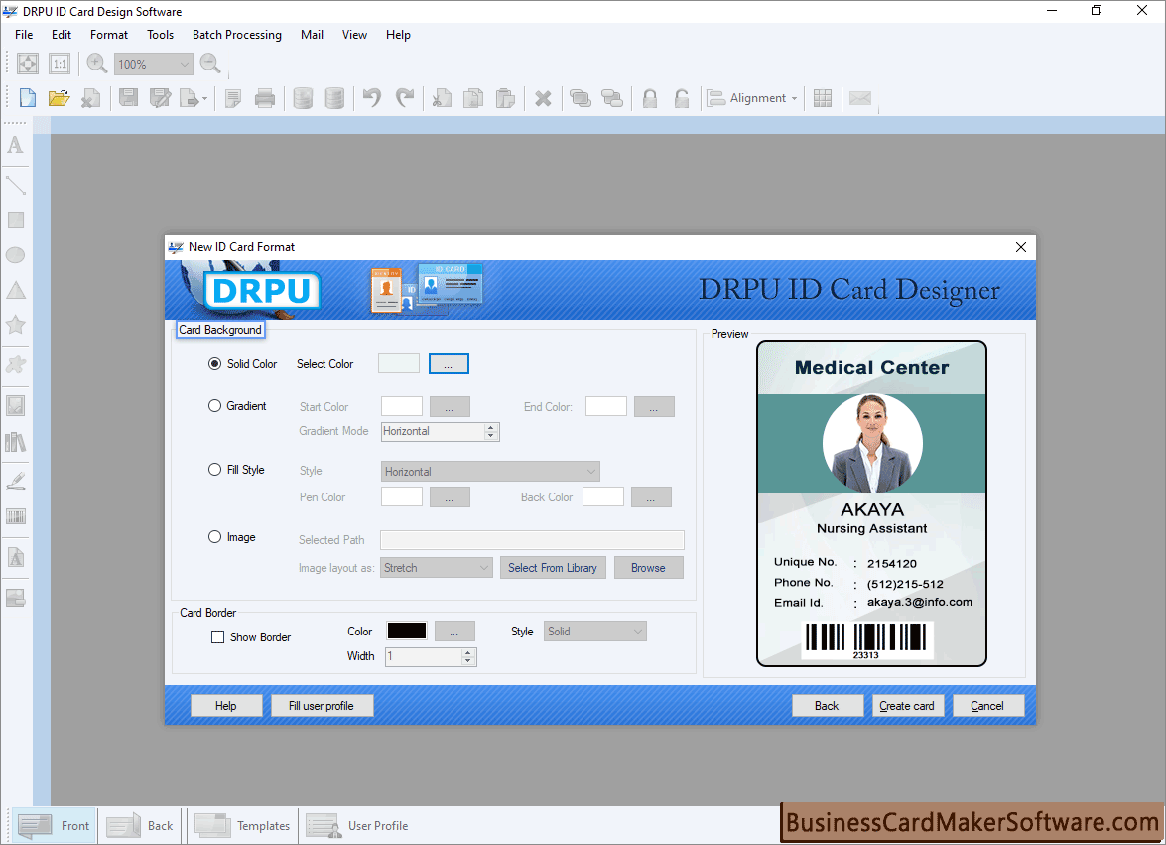
Task: Click the Cancel button
Action: pos(987,706)
